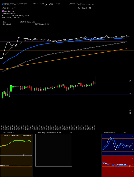Click the blue 20 Day legend swatch
134x177 pixels.
tap(3, 5)
